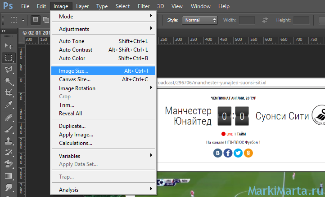The image size is (325, 197).
Task: Click team name Суонси Сити
Action: point(282,116)
